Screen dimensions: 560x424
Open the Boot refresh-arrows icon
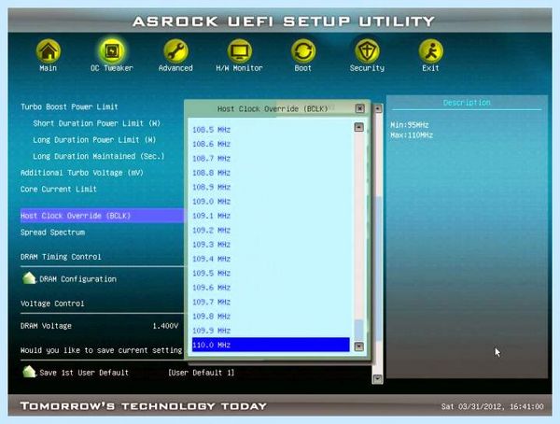[x=303, y=51]
